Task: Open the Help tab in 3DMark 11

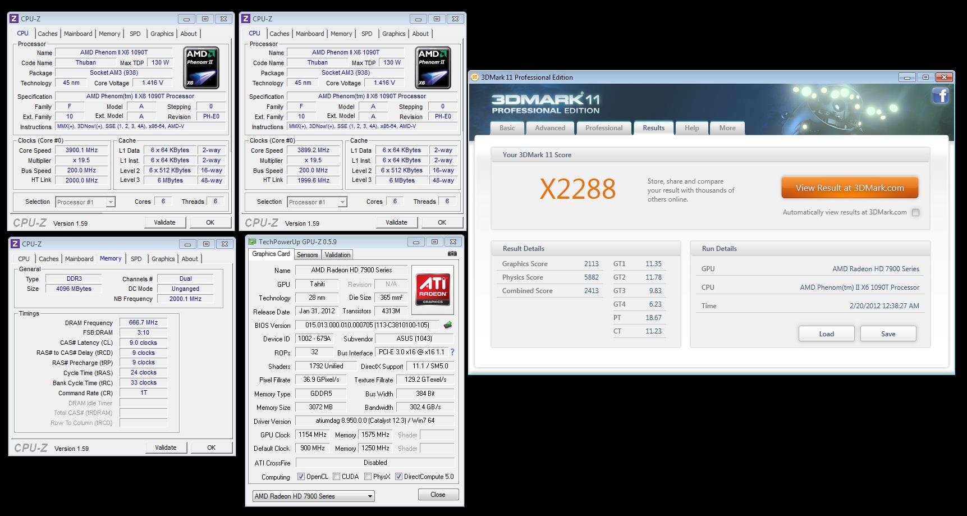Action: point(692,128)
